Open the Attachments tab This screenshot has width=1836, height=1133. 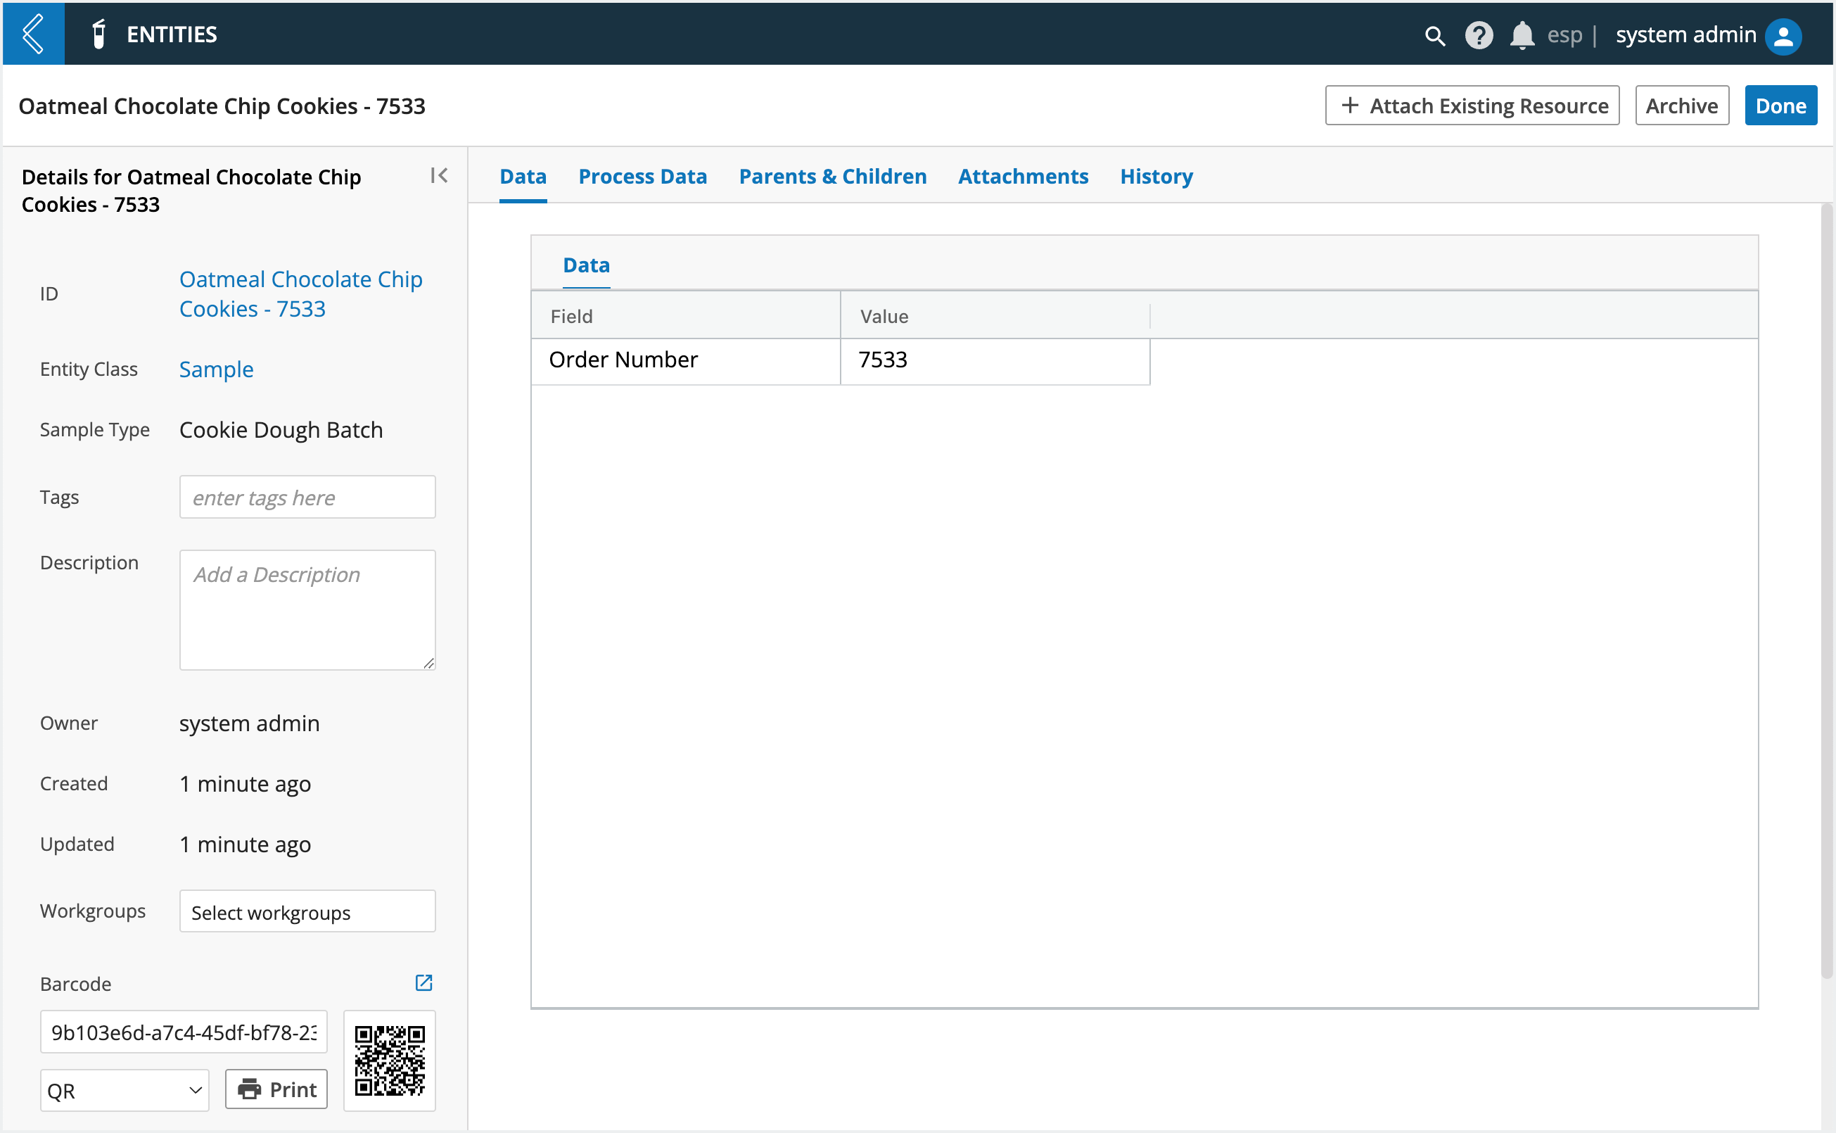[1023, 176]
